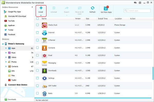Check the Downloads app checkbox
The image size is (154, 102).
click(37, 70)
